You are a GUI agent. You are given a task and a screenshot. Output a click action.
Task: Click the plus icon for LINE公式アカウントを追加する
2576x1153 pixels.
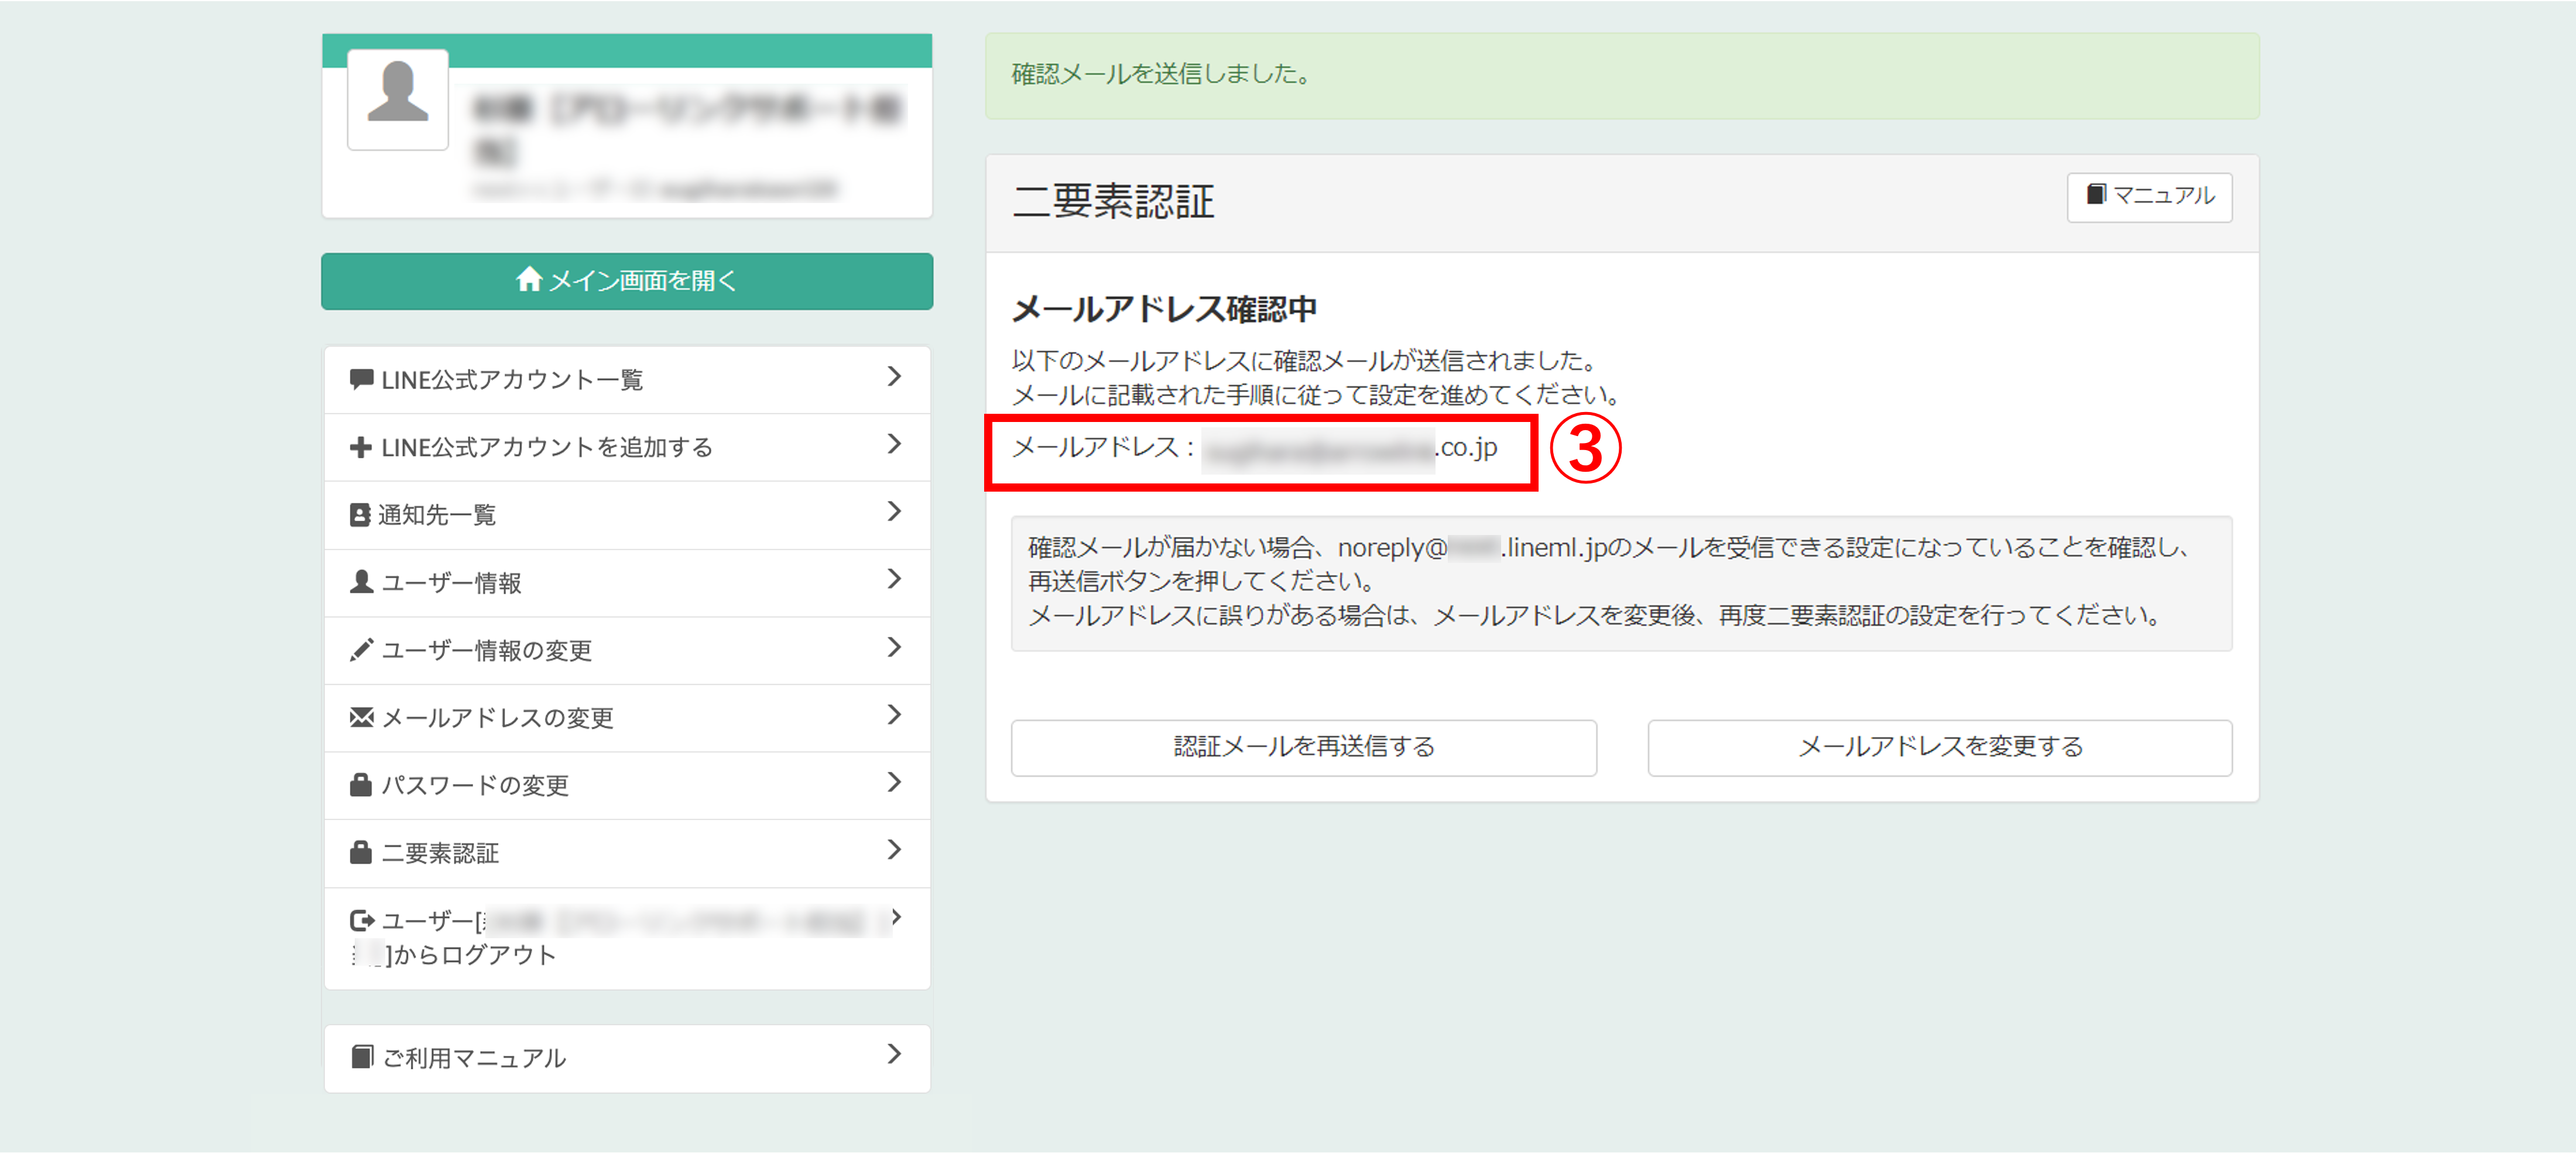tap(361, 447)
